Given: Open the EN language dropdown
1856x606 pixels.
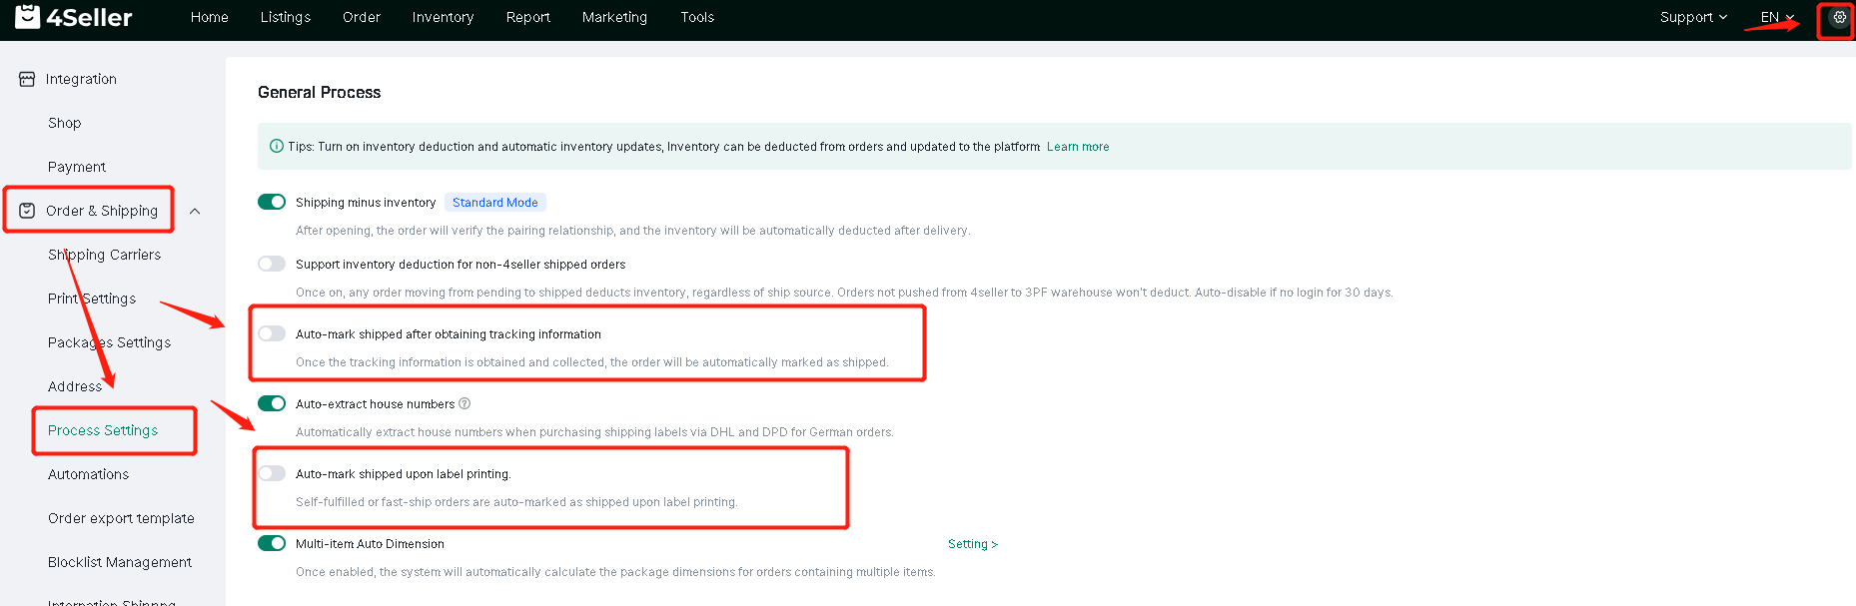Looking at the screenshot, I should 1777,17.
